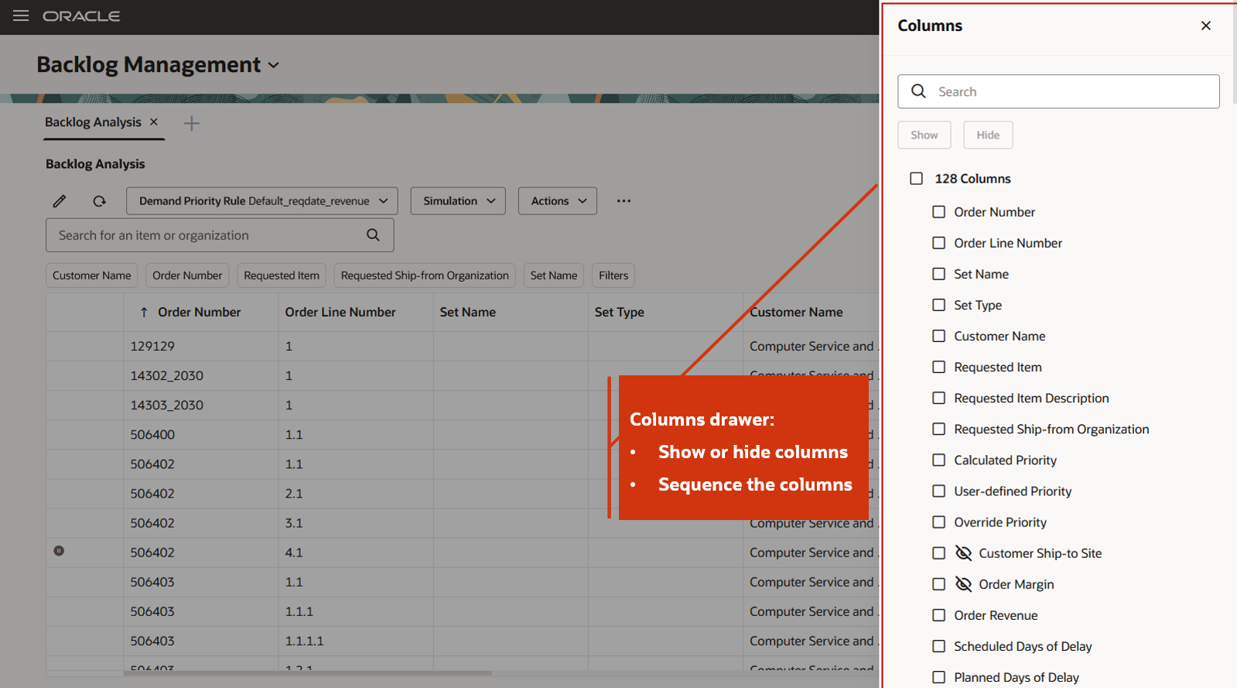Screen dimensions: 1237x688
Task: Click the Requested Ship-from Organization filter chip
Action: pyautogui.click(x=425, y=276)
